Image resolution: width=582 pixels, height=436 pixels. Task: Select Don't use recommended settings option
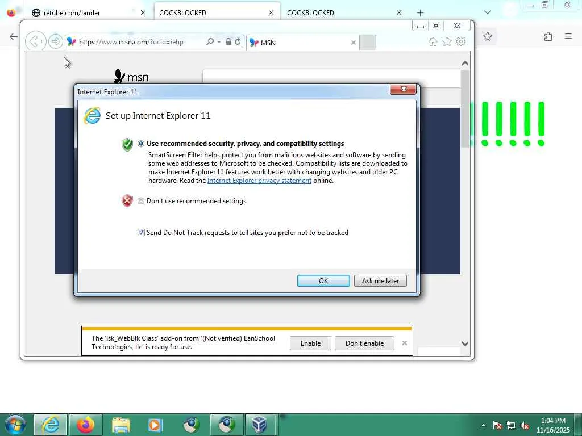tap(141, 201)
